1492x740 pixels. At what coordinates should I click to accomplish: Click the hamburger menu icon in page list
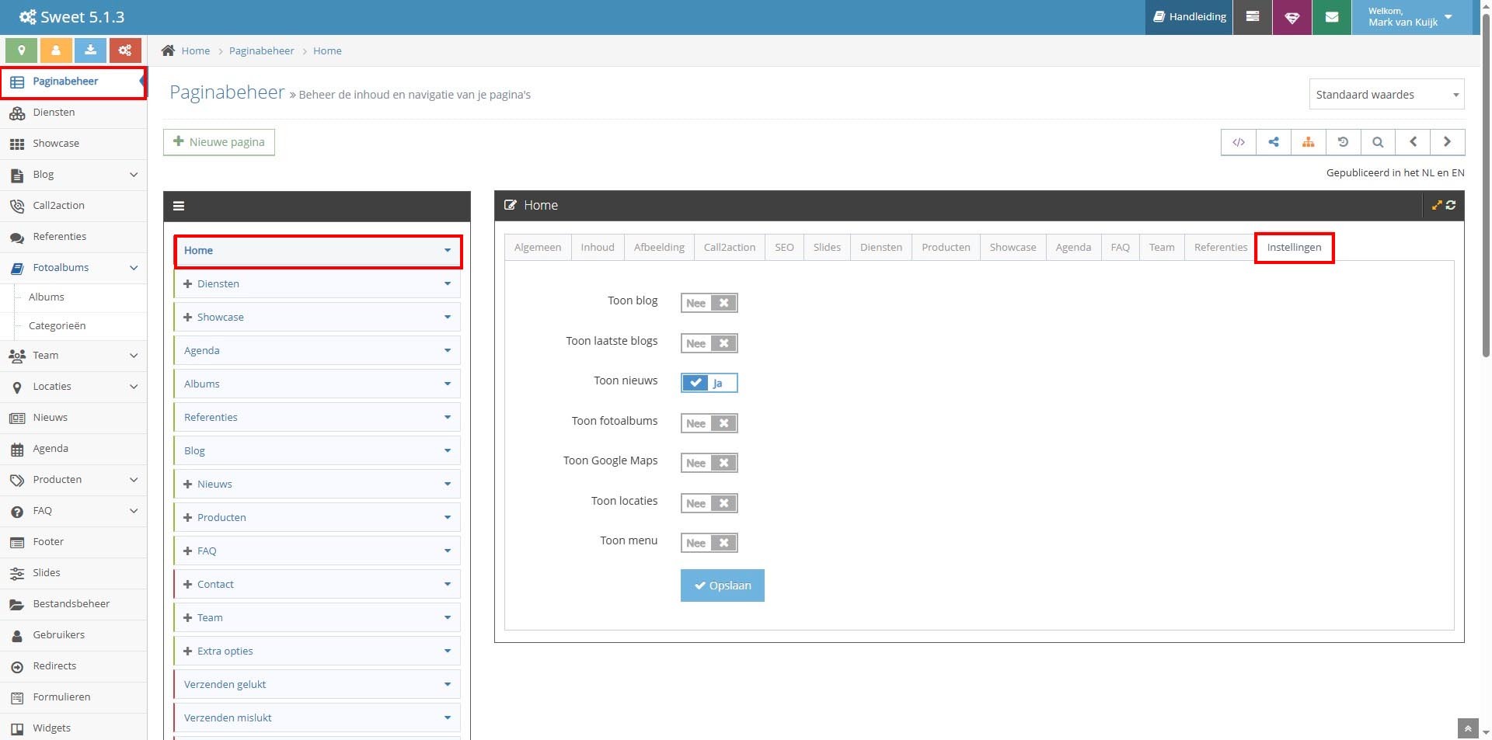179,206
